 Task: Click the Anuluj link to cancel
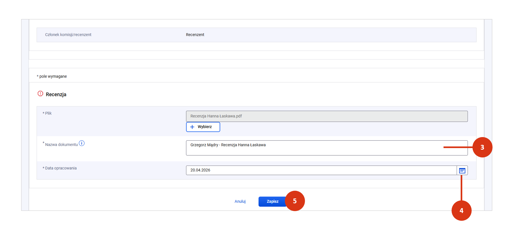click(240, 201)
